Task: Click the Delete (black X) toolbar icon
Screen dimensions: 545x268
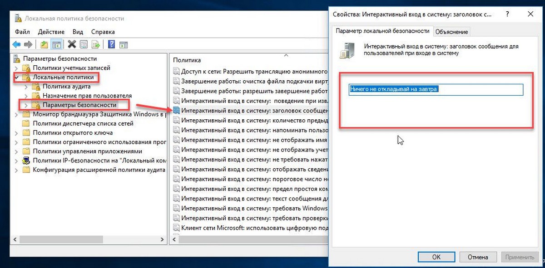Action: [72, 44]
